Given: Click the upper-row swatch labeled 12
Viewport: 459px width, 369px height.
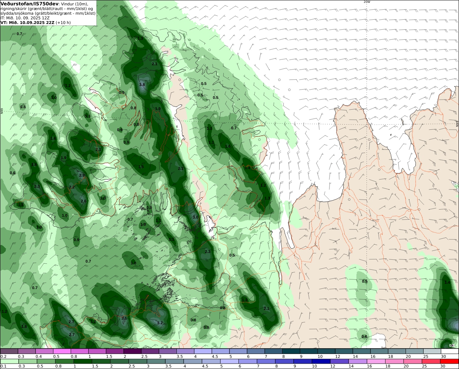Looking at the screenshot, I should pyautogui.click(x=344, y=351).
